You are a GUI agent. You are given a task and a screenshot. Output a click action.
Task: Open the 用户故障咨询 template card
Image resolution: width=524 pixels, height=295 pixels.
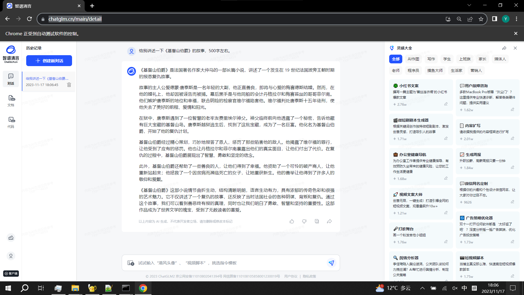coord(487,98)
